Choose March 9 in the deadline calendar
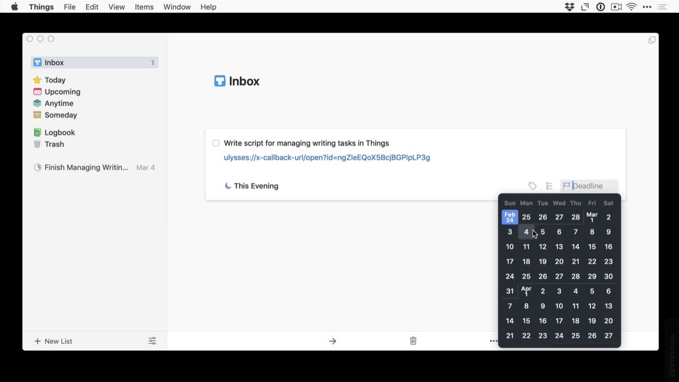This screenshot has width=679, height=382. pos(608,232)
